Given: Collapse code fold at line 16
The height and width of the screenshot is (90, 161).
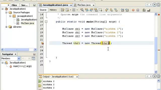Looking at the screenshot, I should [x=46, y=21].
